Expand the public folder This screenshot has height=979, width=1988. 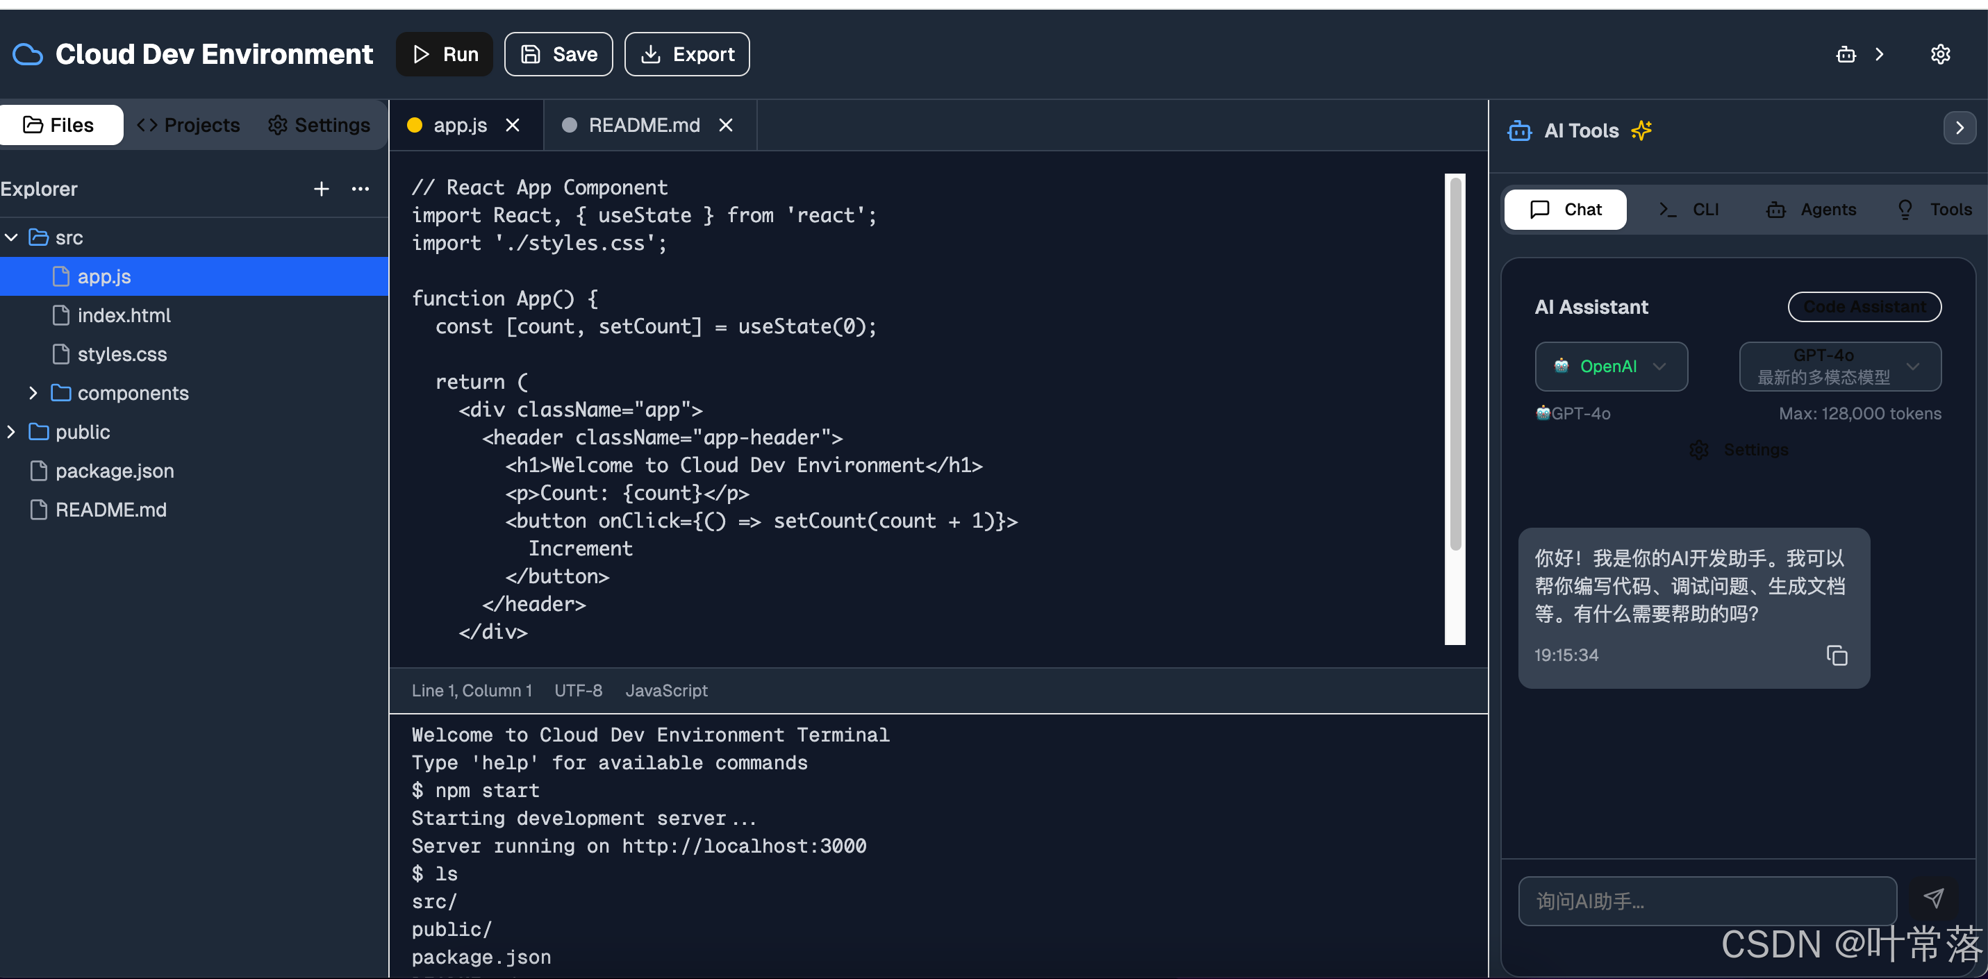[12, 432]
